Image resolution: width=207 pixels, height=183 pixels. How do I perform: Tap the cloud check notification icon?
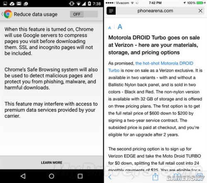(12, 4)
